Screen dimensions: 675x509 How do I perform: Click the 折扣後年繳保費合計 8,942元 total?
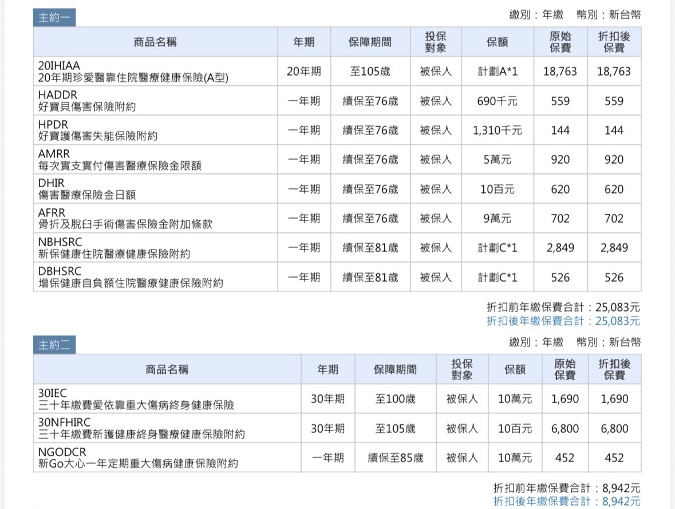pyautogui.click(x=567, y=501)
